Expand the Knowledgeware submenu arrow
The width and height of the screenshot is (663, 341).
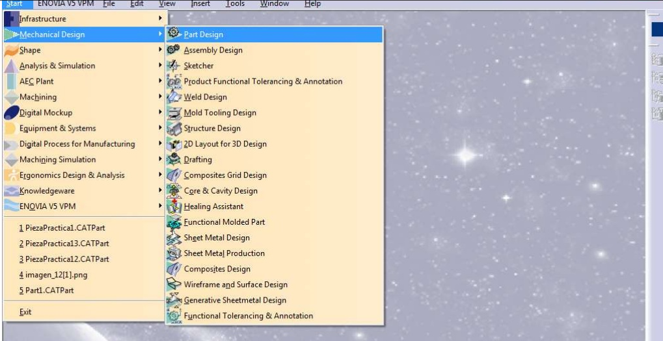click(x=160, y=190)
